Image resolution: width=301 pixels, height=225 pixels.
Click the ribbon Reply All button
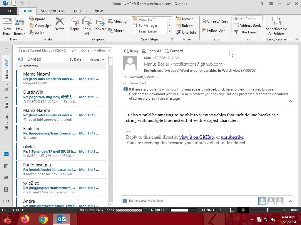pos(87,26)
